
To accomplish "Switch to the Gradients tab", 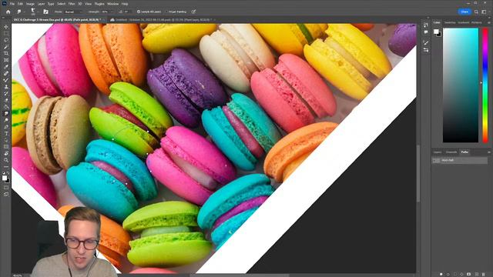I will click(464, 22).
